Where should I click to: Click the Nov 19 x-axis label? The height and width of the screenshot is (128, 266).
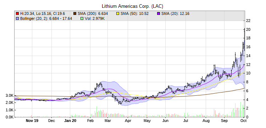(32, 121)
